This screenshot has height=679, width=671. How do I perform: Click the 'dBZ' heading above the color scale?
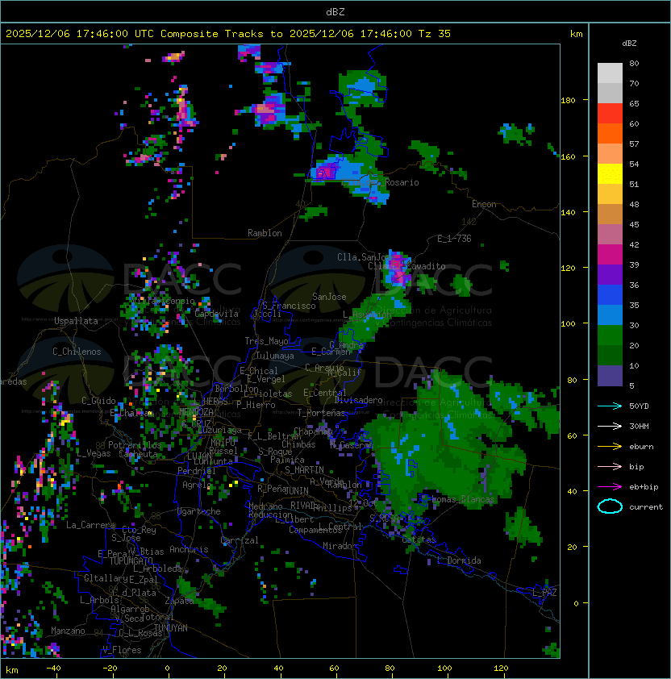pyautogui.click(x=629, y=44)
